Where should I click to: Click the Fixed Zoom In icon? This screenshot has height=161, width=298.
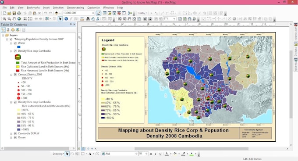tap(25, 19)
